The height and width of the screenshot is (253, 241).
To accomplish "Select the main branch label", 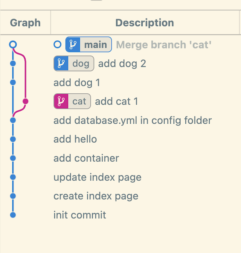I will pos(96,45).
